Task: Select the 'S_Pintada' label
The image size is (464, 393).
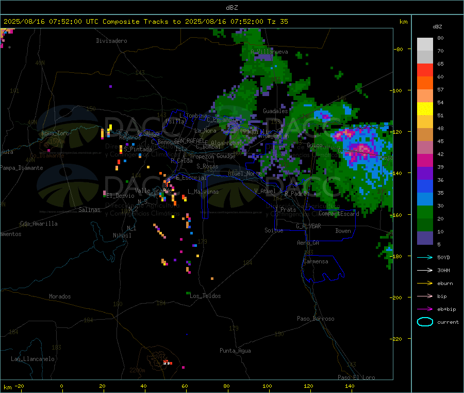Action: coord(138,149)
